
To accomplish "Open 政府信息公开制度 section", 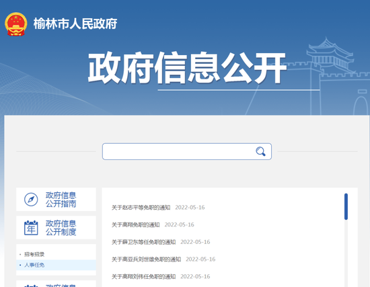I will tap(56, 228).
